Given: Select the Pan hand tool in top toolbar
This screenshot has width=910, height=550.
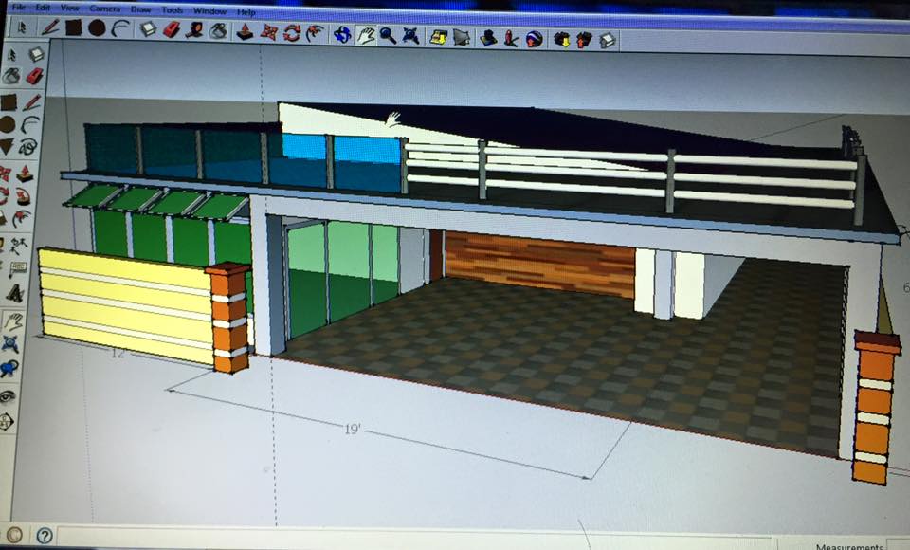Looking at the screenshot, I should [x=365, y=35].
